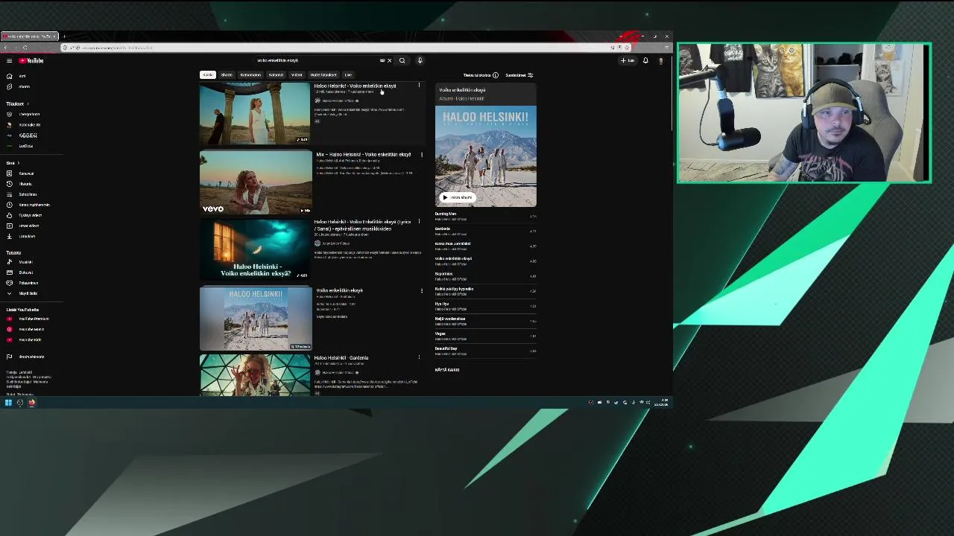
Task: Open three-dot menu for Haloo Helsinki! - Gardenia
Action: coord(419,357)
